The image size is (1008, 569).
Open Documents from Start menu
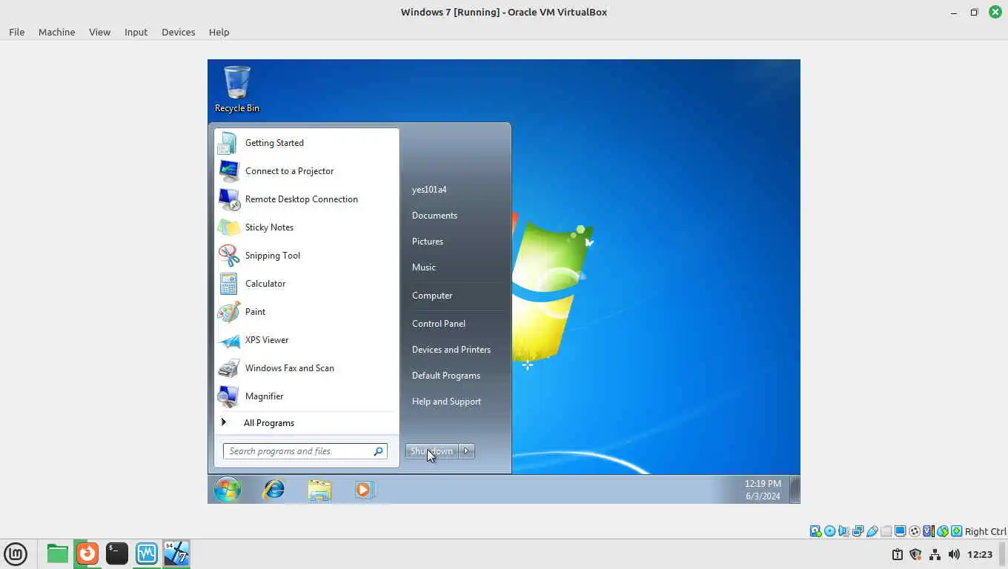[434, 216]
